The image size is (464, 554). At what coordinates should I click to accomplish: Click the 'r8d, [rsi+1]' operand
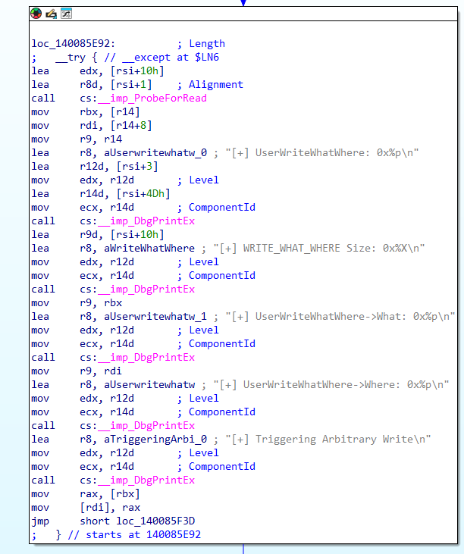point(115,85)
